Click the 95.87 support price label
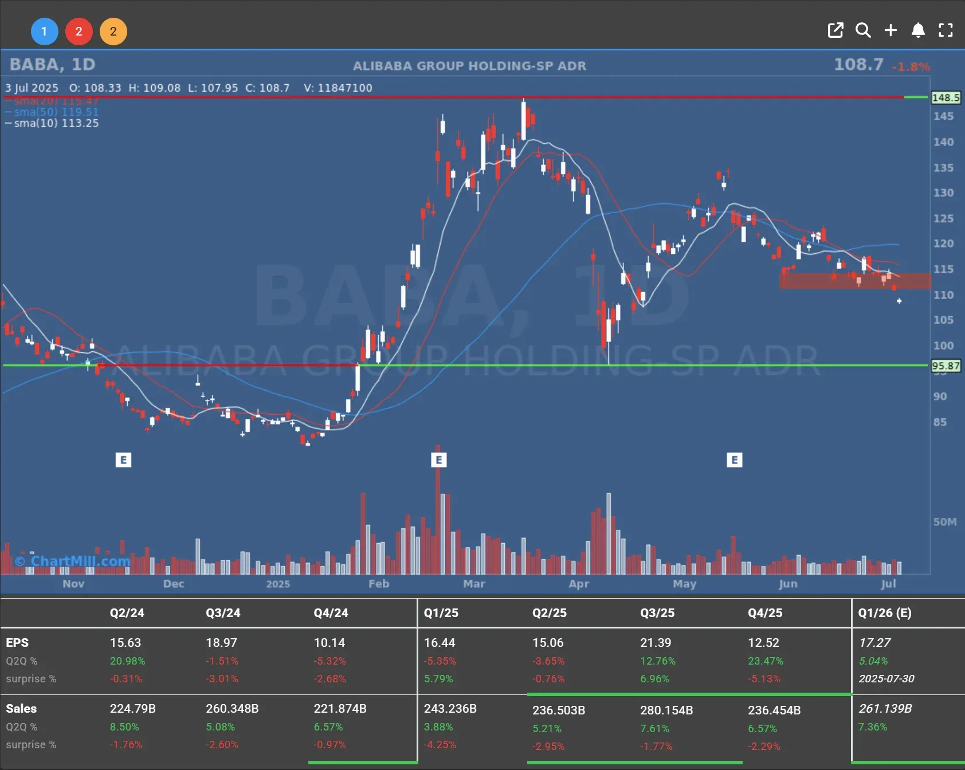965x770 pixels. [946, 366]
